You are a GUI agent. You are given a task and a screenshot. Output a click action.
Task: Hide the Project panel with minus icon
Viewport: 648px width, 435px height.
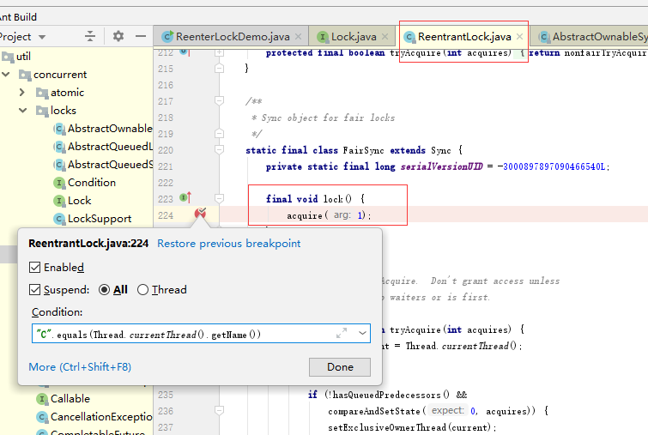pos(141,36)
